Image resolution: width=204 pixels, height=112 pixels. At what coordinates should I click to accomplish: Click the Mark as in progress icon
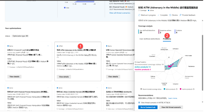(x=139, y=15)
